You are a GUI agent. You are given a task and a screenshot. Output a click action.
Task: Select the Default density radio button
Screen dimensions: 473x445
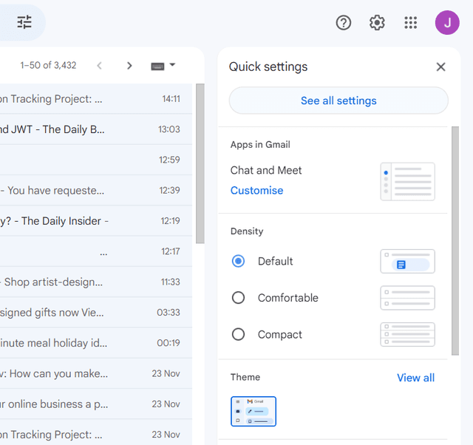[238, 261]
